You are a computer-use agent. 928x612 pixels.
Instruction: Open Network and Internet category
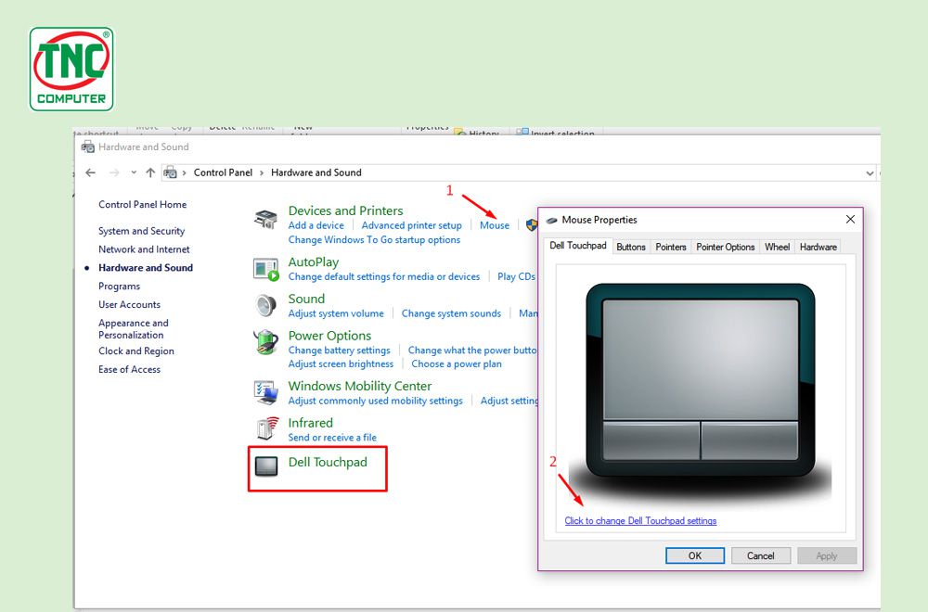[144, 249]
